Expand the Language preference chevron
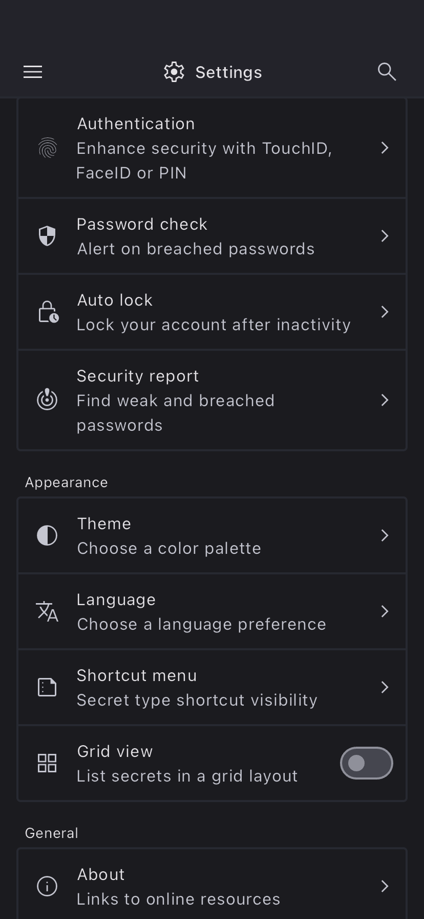 coord(385,611)
